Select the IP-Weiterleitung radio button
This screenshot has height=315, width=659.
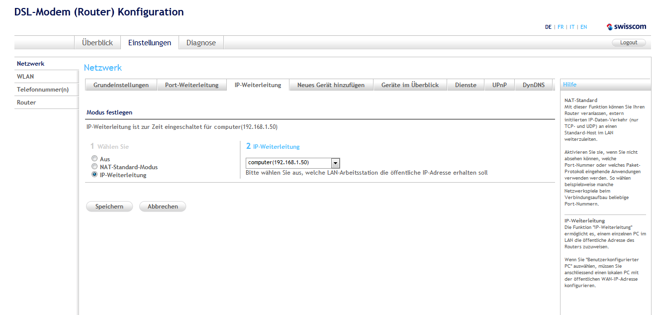[x=94, y=175]
